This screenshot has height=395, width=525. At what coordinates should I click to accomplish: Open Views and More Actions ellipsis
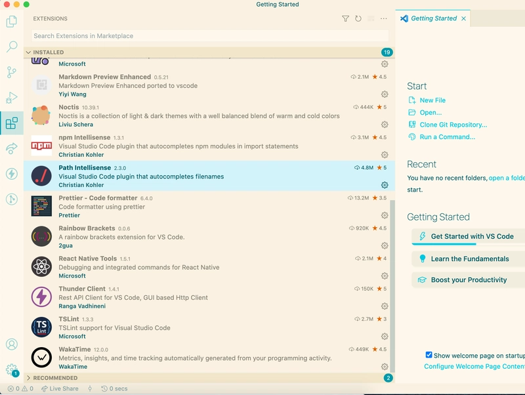(384, 18)
